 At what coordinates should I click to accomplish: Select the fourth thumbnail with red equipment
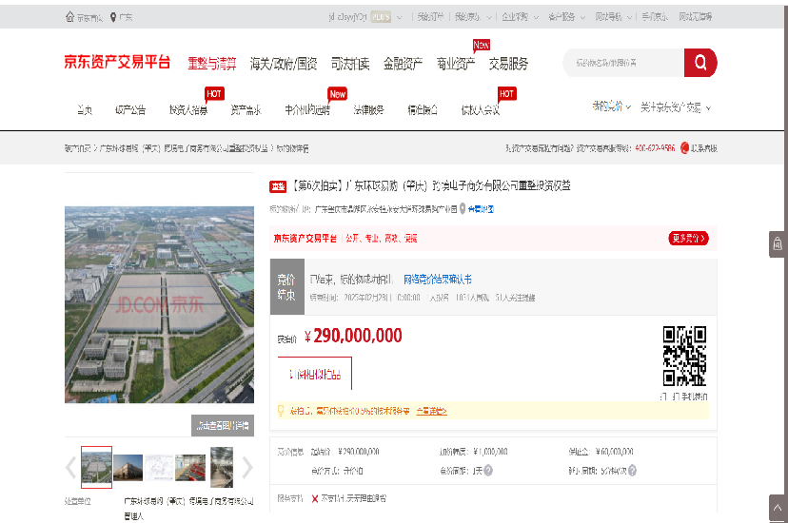pyautogui.click(x=190, y=467)
